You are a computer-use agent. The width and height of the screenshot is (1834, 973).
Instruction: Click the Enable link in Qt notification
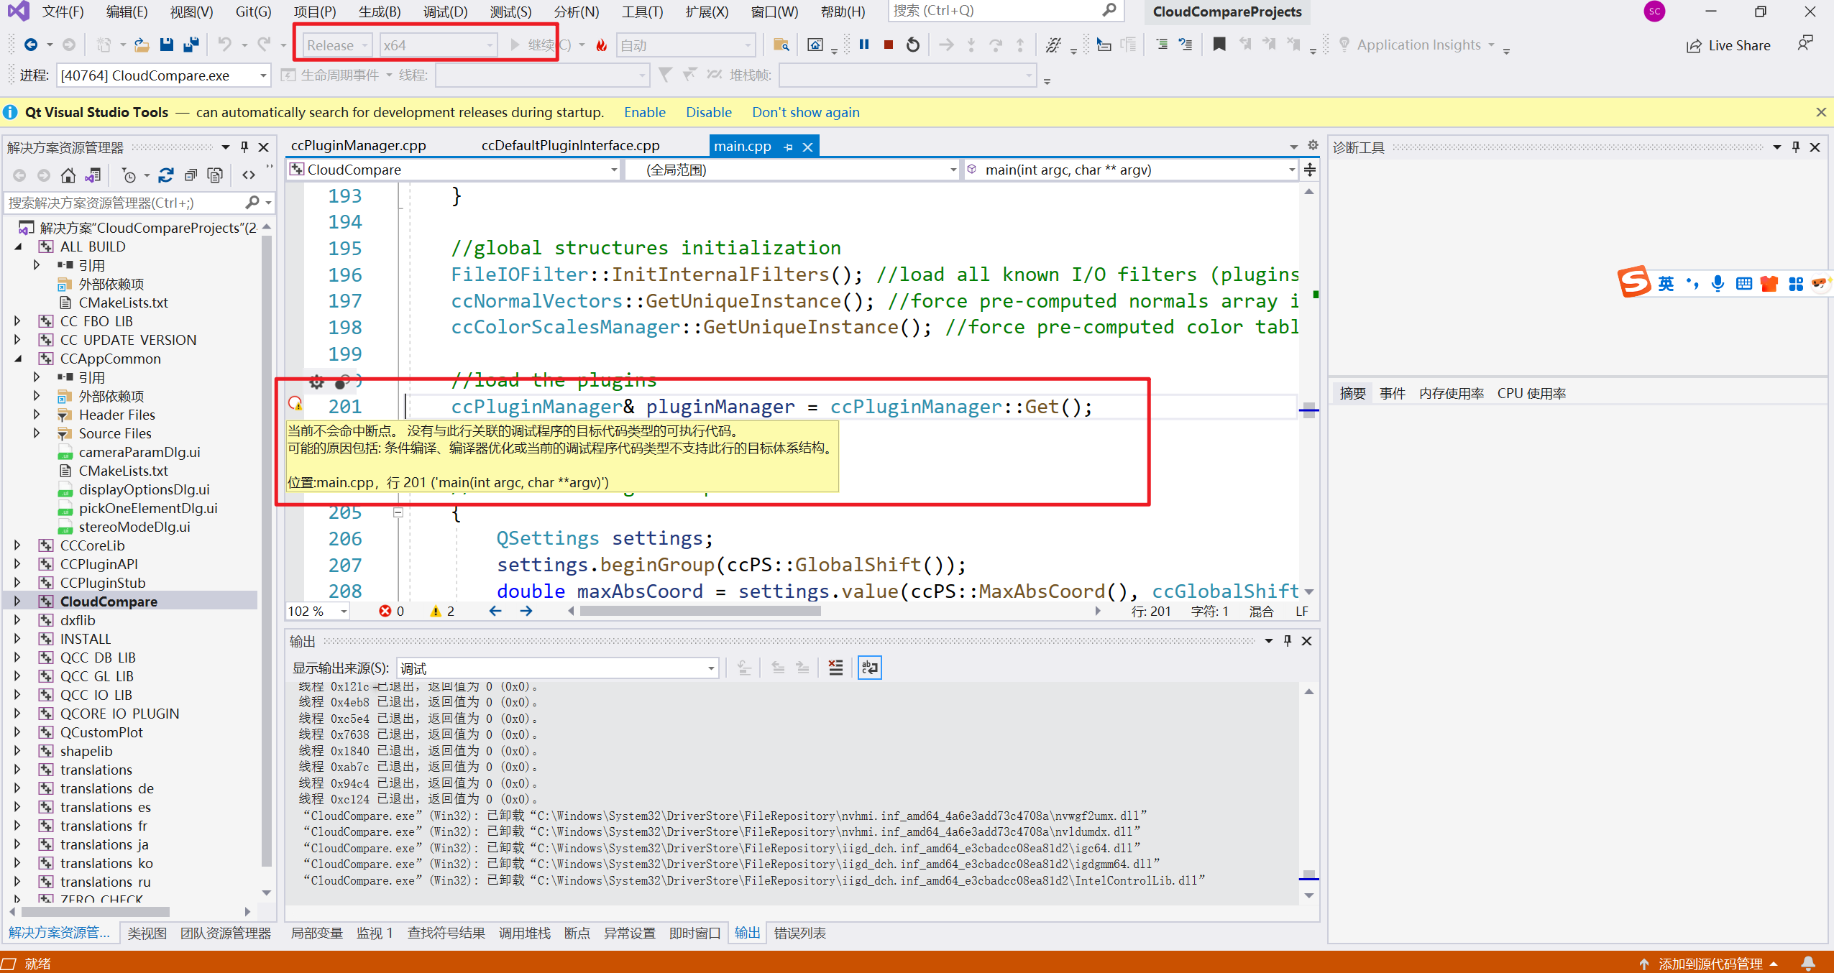(644, 112)
